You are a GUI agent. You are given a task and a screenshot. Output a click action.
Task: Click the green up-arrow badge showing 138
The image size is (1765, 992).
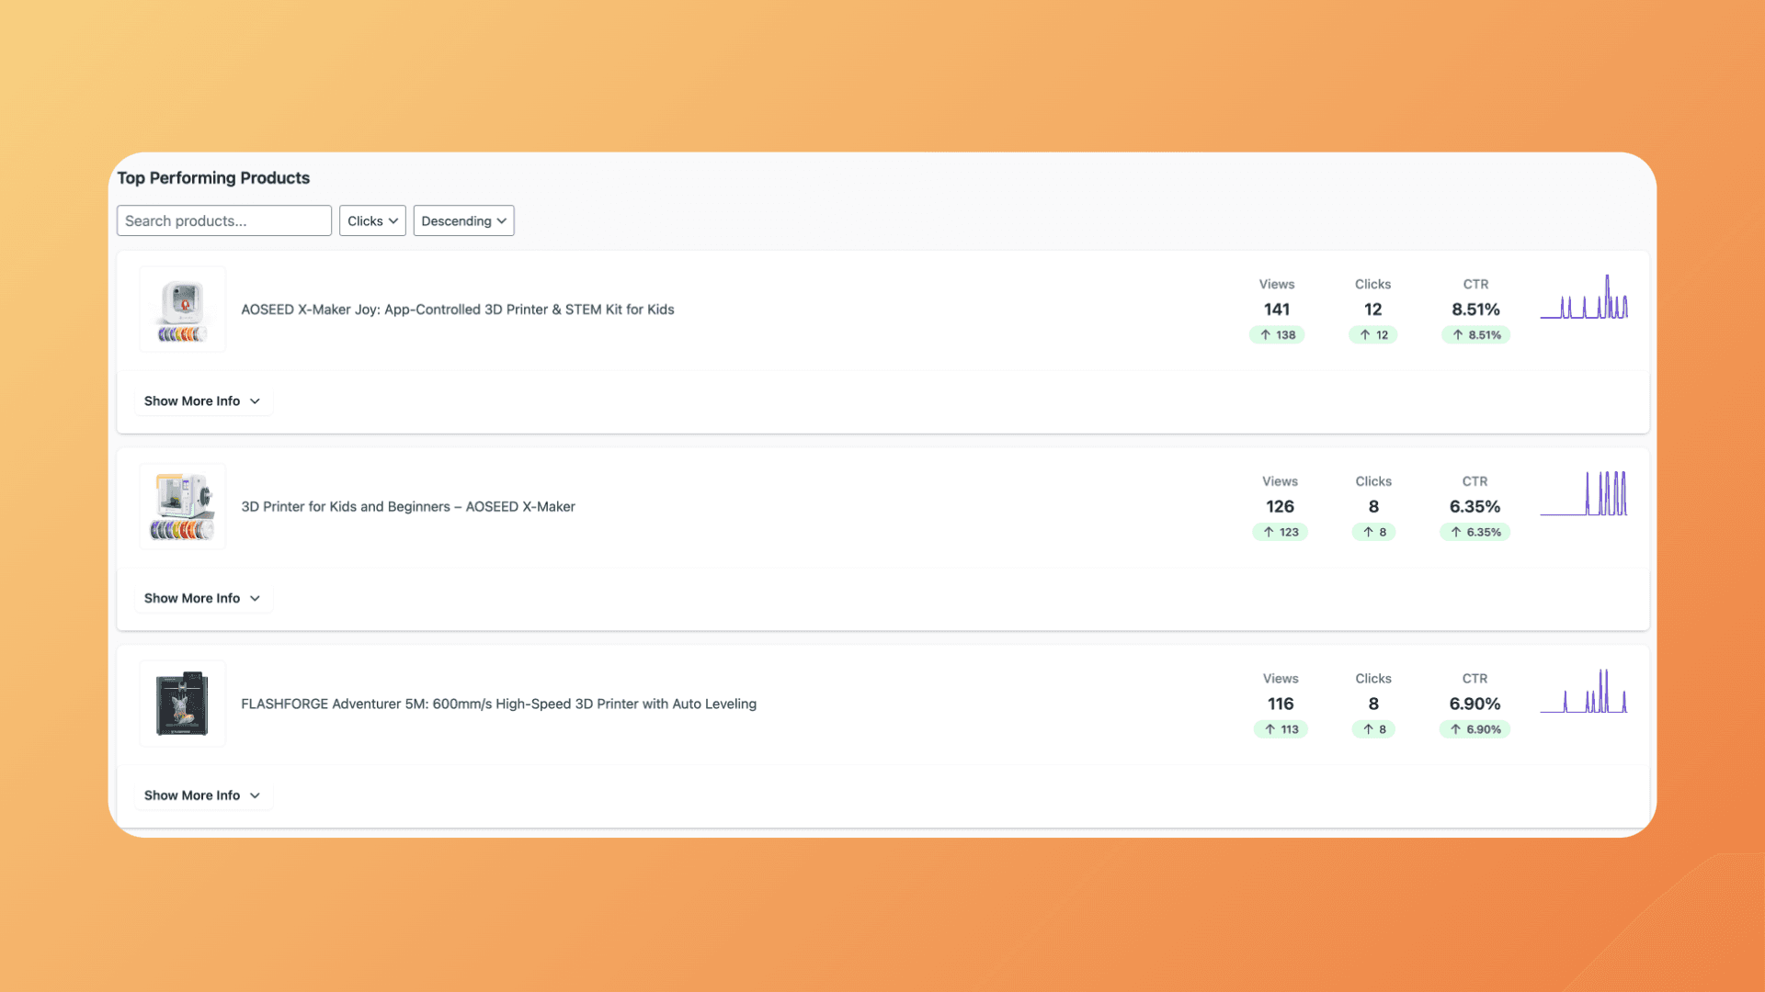(1278, 334)
